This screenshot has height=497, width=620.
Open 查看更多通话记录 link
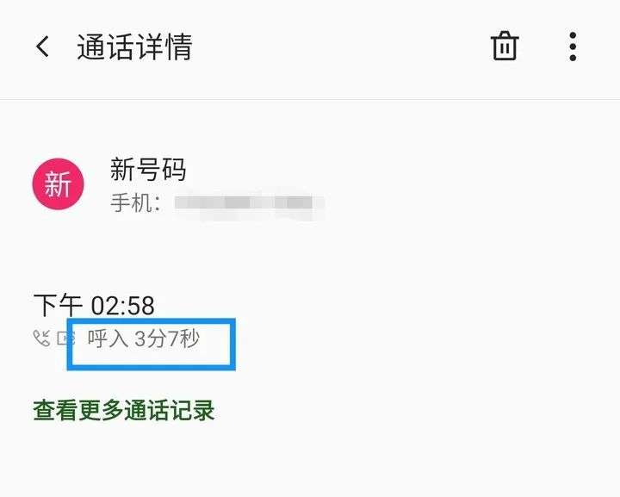pyautogui.click(x=124, y=410)
